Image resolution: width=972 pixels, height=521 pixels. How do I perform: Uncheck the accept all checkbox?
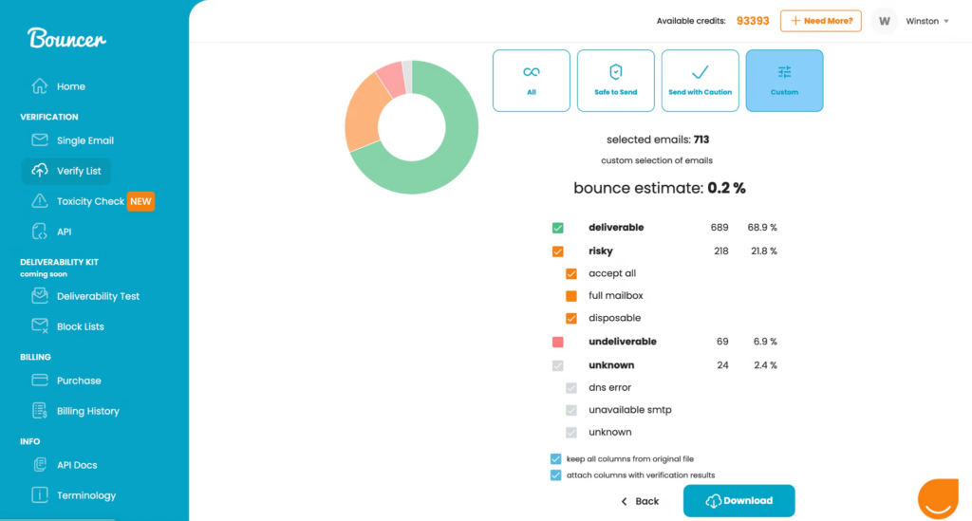coord(571,273)
